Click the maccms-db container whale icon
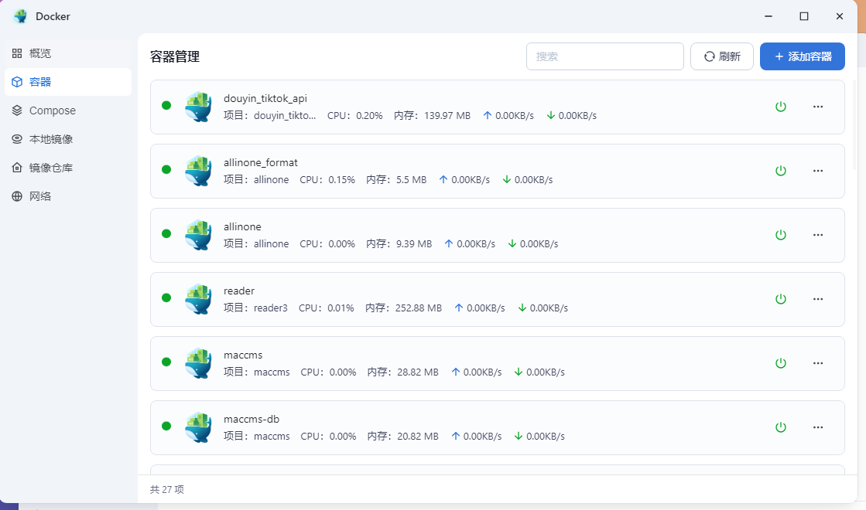 198,427
